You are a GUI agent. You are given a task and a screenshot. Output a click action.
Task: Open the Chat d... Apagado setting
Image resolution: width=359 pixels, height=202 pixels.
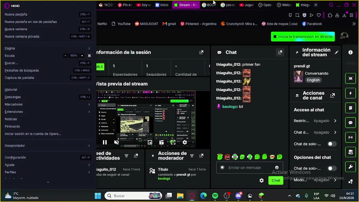(315, 132)
